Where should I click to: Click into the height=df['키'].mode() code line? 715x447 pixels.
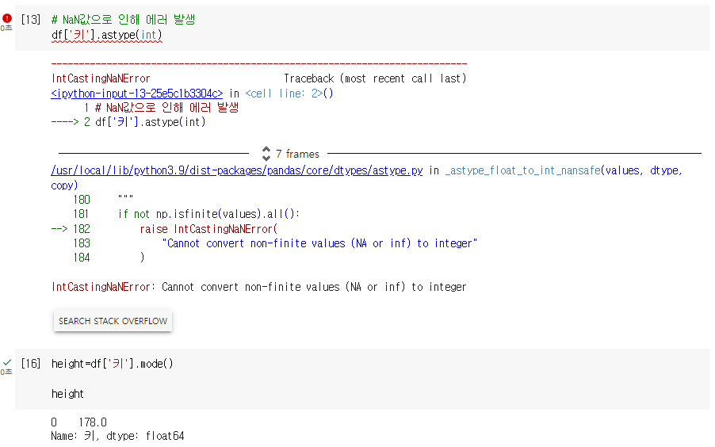[113, 364]
